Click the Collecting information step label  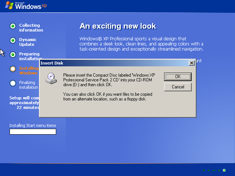(x=31, y=28)
